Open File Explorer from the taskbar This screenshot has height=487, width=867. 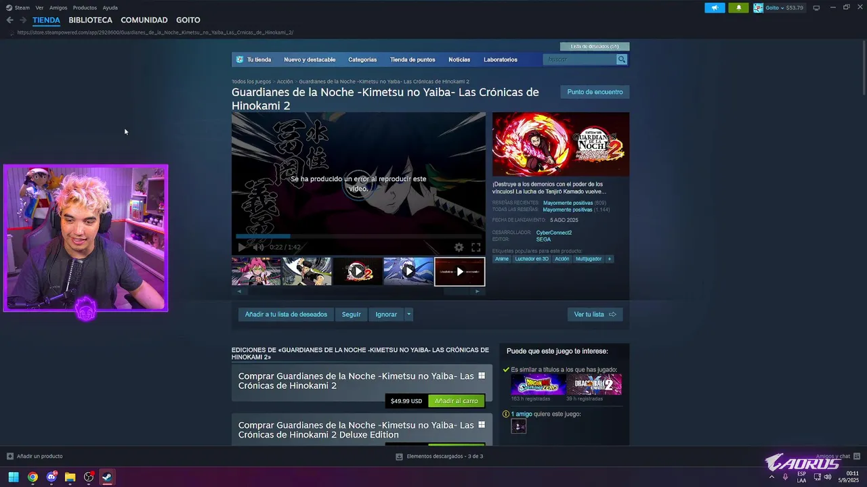coord(70,477)
